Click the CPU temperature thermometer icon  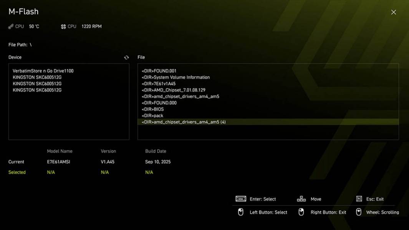point(10,26)
